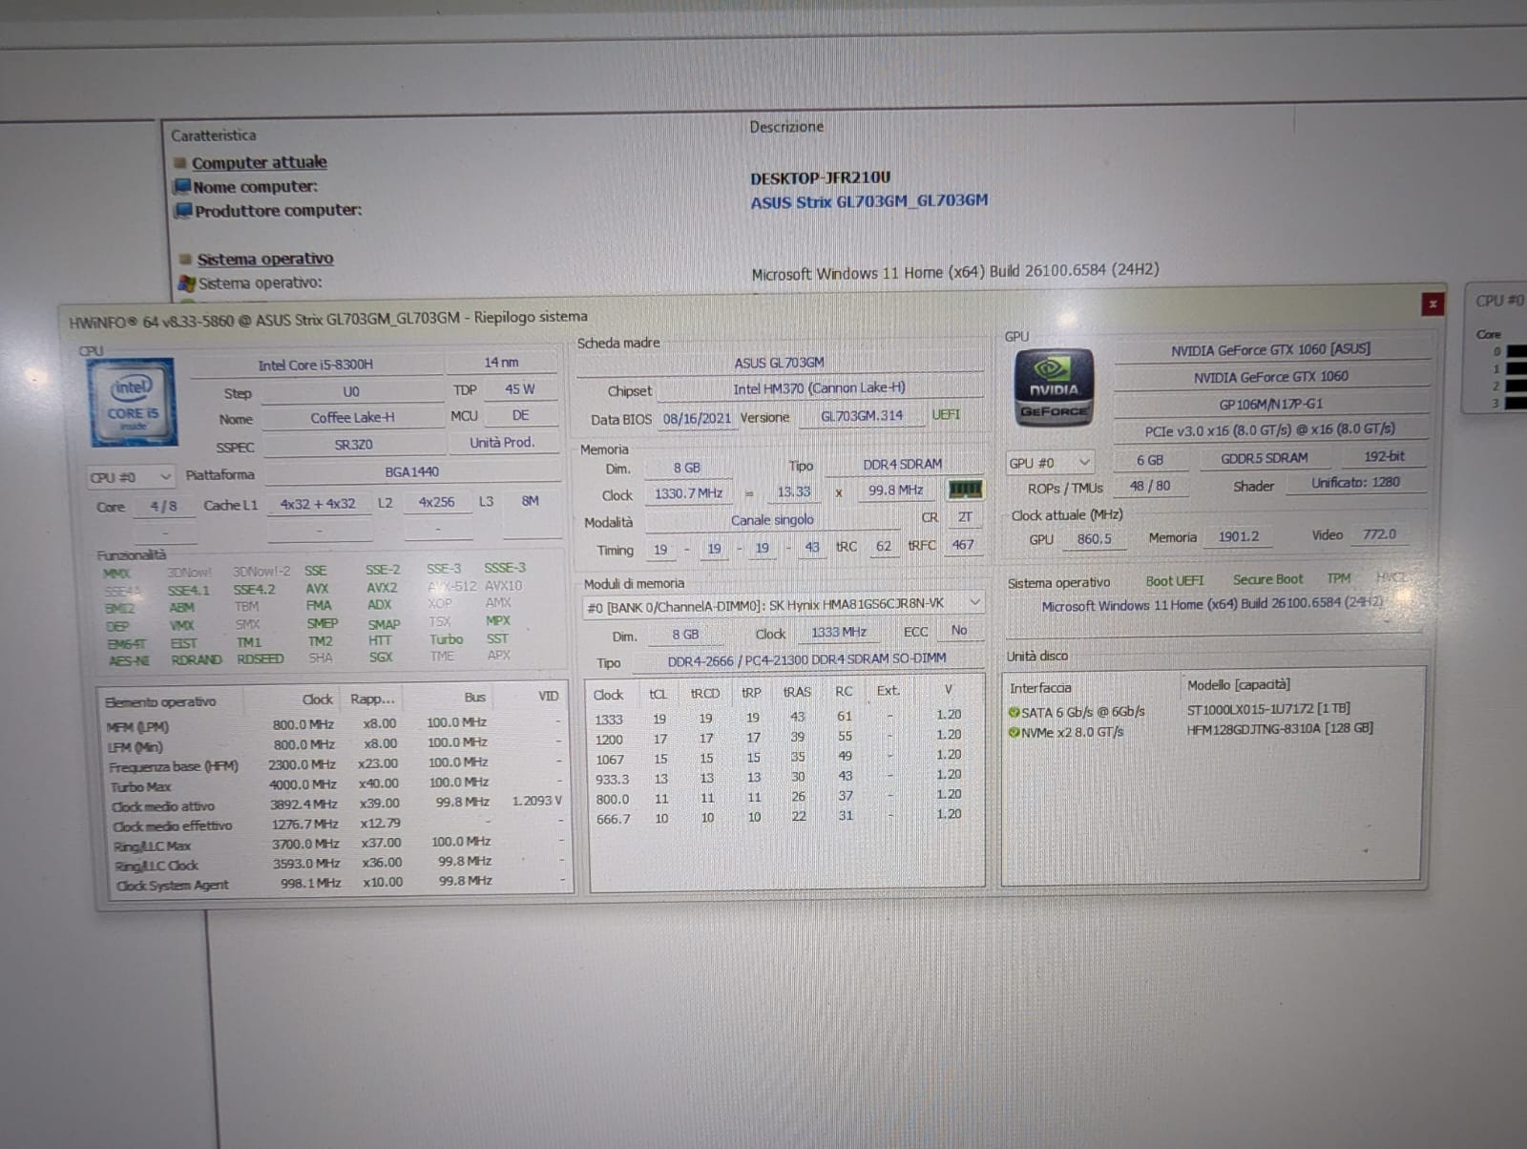Viewport: 1527px width, 1149px height.
Task: Select the underlined Sistema operativo heading
Action: pyautogui.click(x=265, y=259)
